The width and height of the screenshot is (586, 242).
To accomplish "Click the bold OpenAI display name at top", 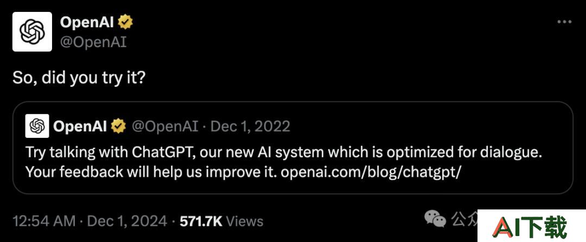I will click(87, 23).
